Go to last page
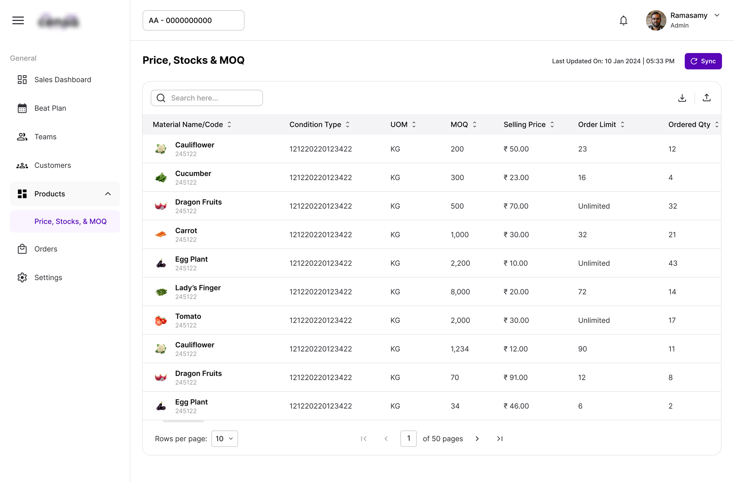Image resolution: width=734 pixels, height=482 pixels. coord(500,439)
